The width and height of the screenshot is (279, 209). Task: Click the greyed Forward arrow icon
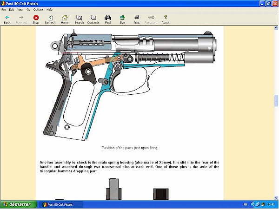[x=21, y=18]
